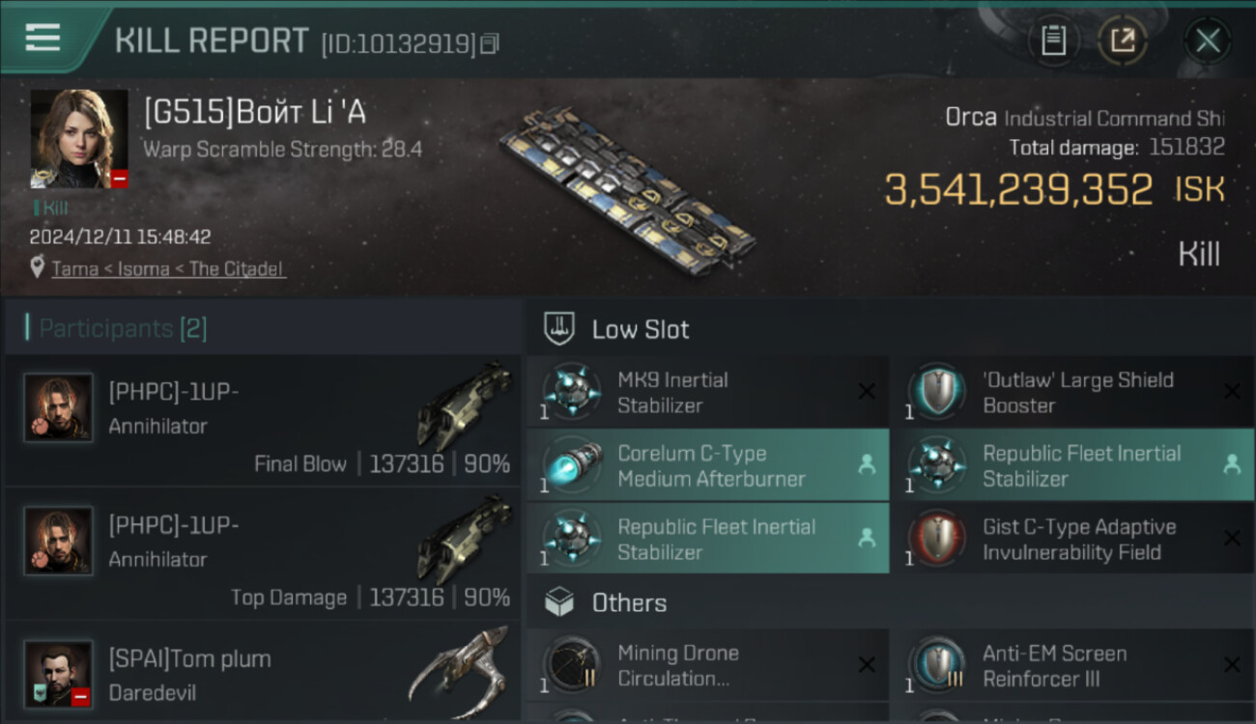
Task: Click the Anti-EM Screen Reinforcer III icon
Action: (937, 665)
